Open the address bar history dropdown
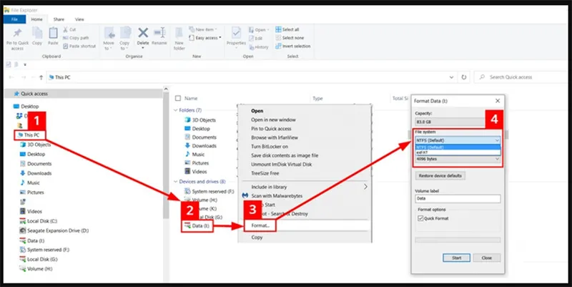 pos(451,77)
